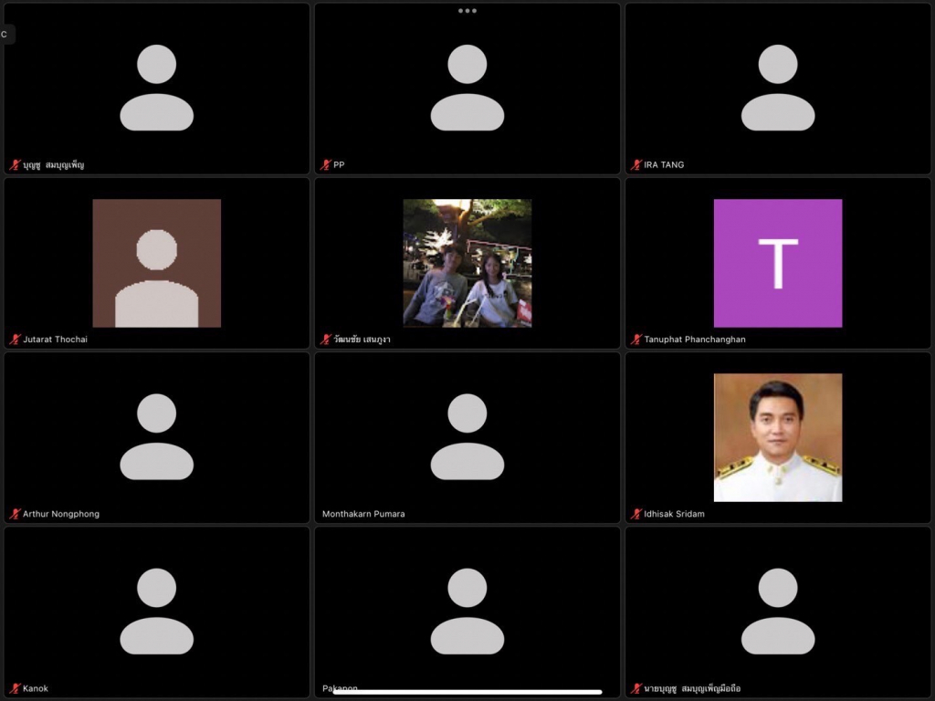
Task: Click the muted mic icon under the couple photo
Action: 326,340
